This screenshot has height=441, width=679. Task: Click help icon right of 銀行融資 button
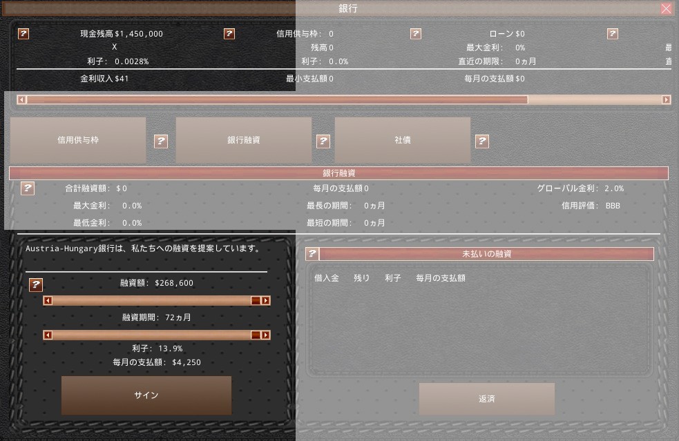(x=323, y=141)
